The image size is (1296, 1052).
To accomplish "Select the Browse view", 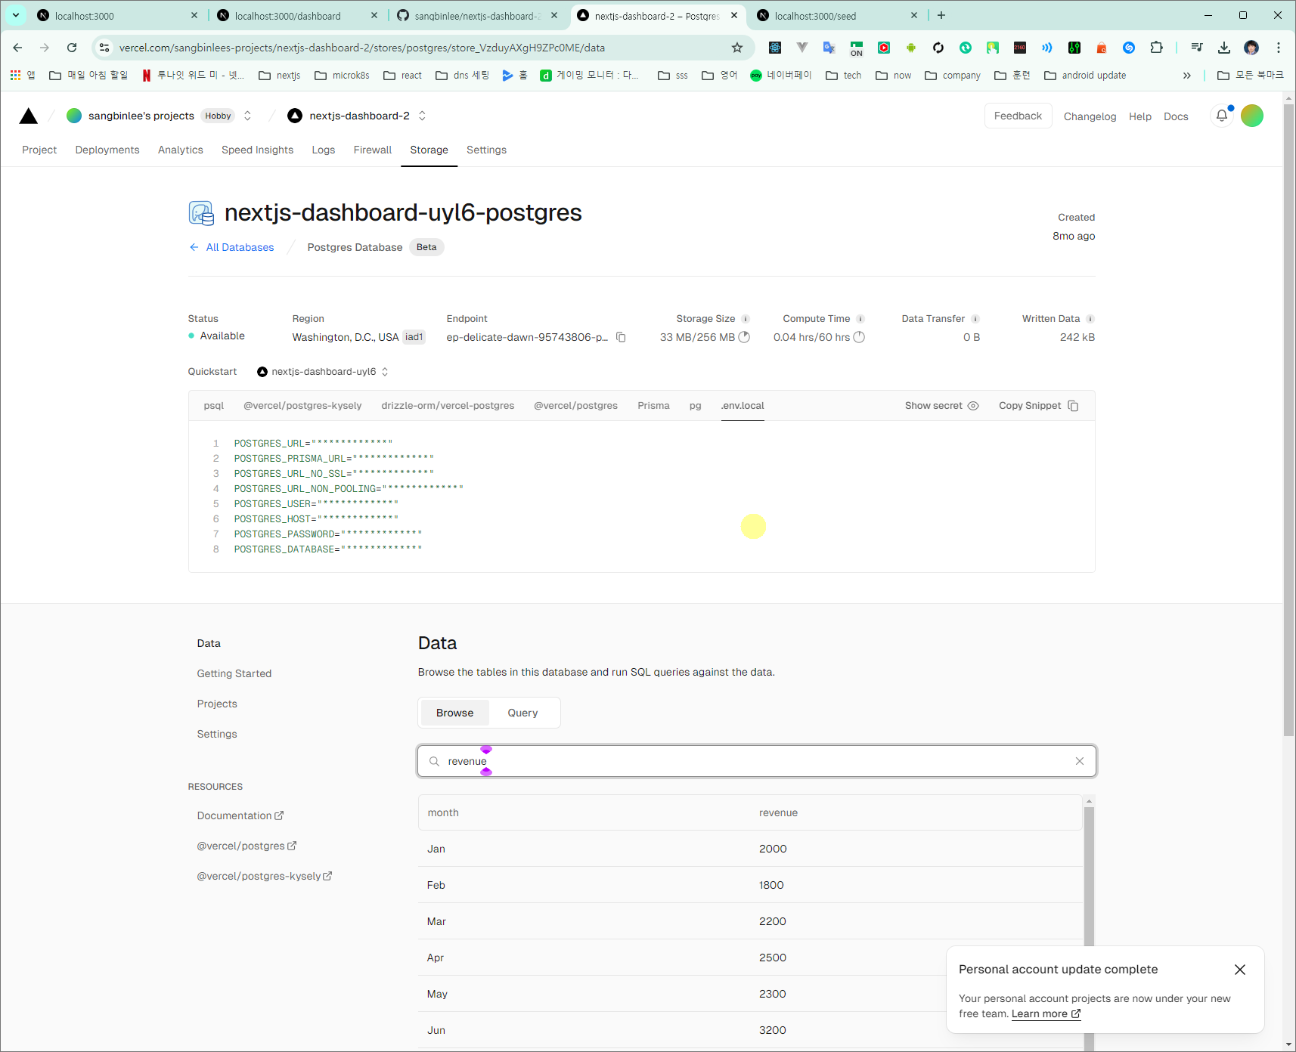I will [454, 713].
